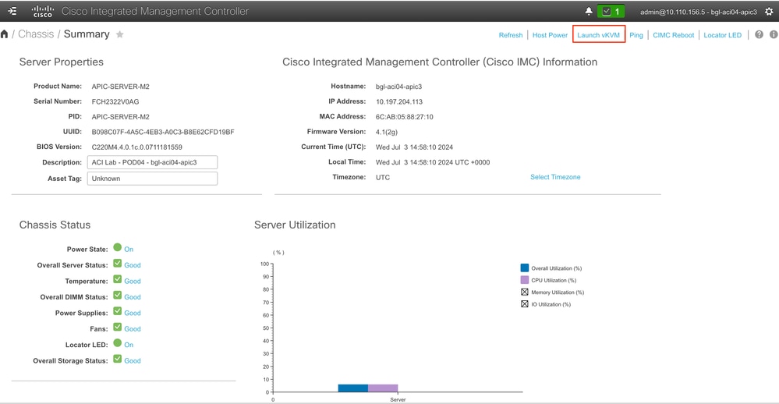Toggle CPU Utilization legend entry

pos(525,280)
